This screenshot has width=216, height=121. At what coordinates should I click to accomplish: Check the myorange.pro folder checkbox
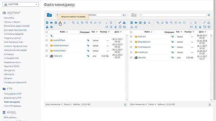click(131, 47)
